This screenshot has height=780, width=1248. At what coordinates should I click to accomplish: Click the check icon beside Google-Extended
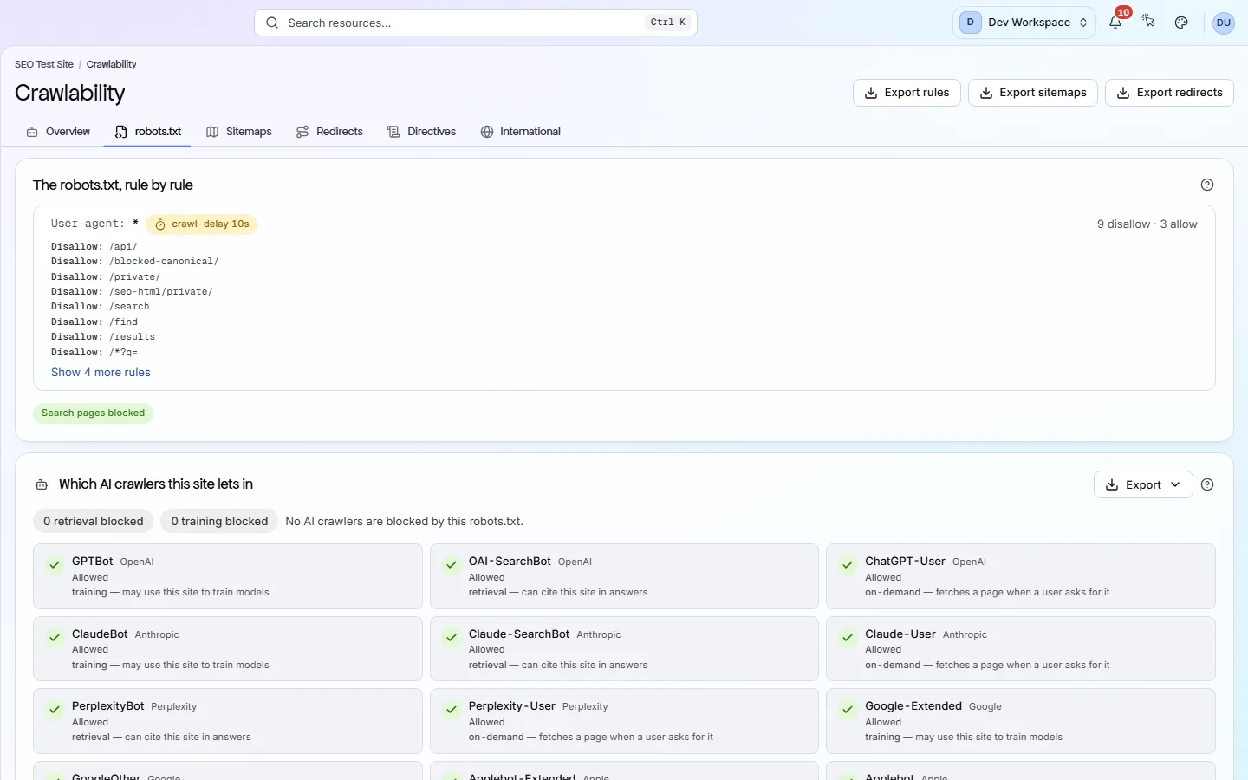point(848,710)
